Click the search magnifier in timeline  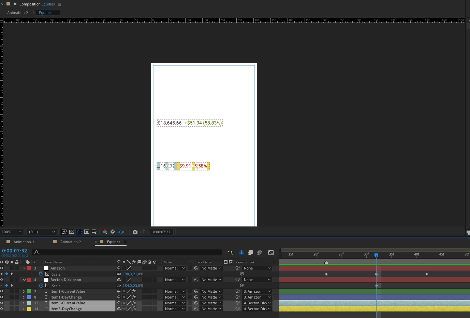click(37, 252)
